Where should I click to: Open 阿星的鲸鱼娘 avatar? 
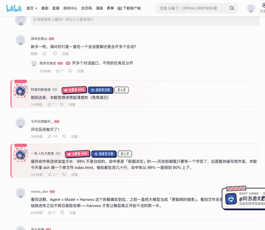coord(21,91)
